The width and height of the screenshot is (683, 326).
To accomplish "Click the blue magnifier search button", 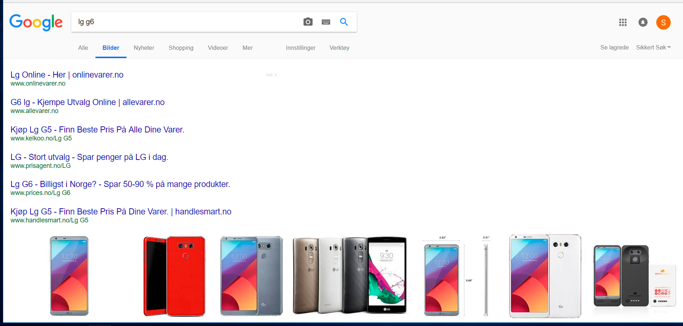I will point(344,22).
